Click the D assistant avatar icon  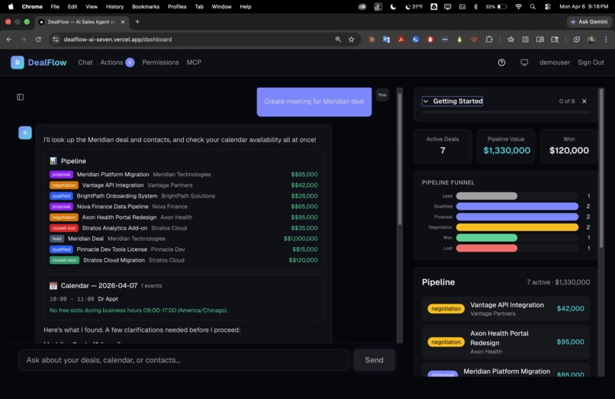click(25, 133)
